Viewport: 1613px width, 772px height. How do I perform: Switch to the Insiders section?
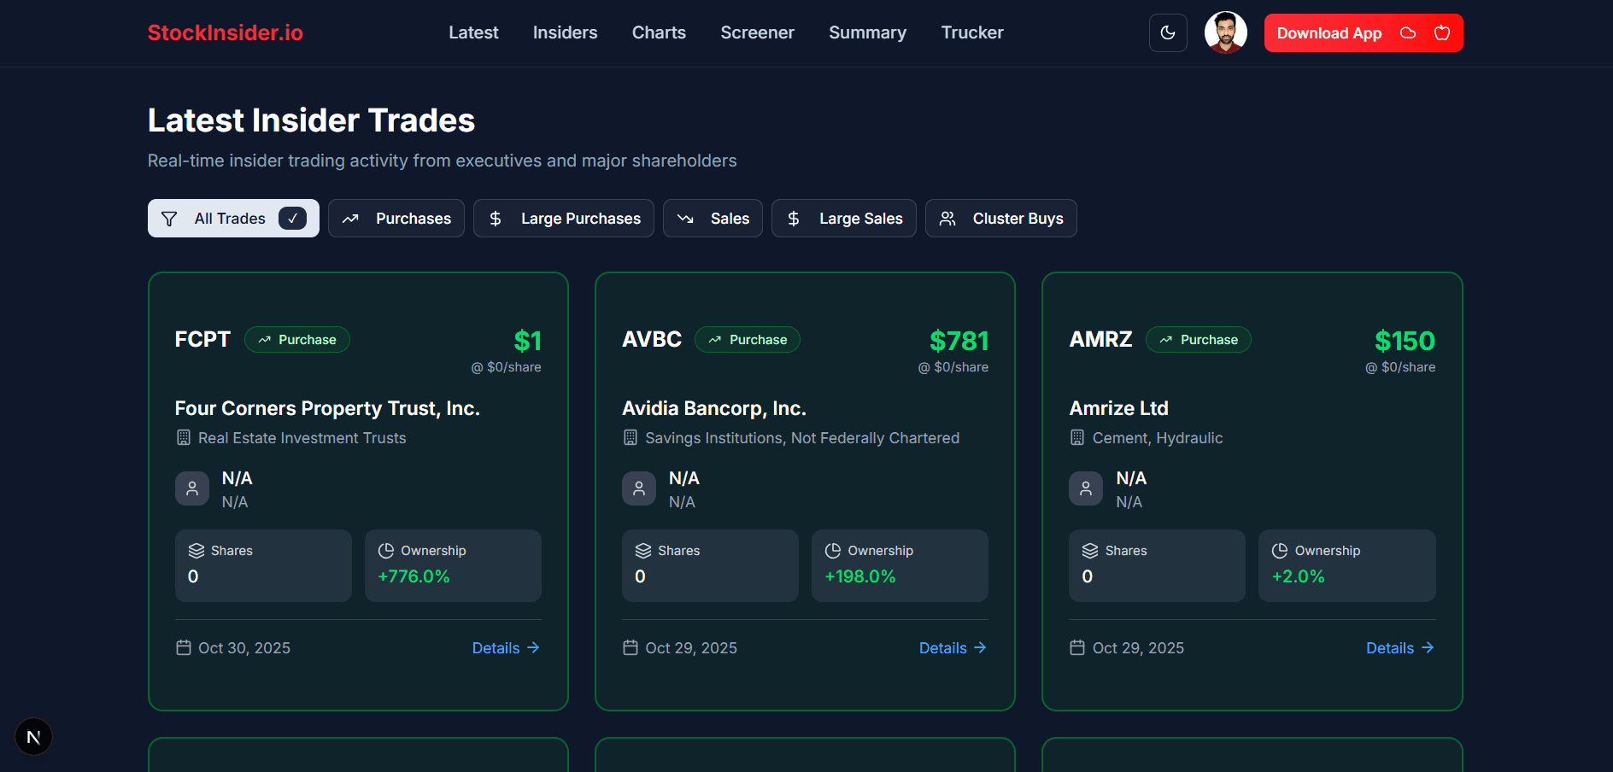tap(565, 32)
